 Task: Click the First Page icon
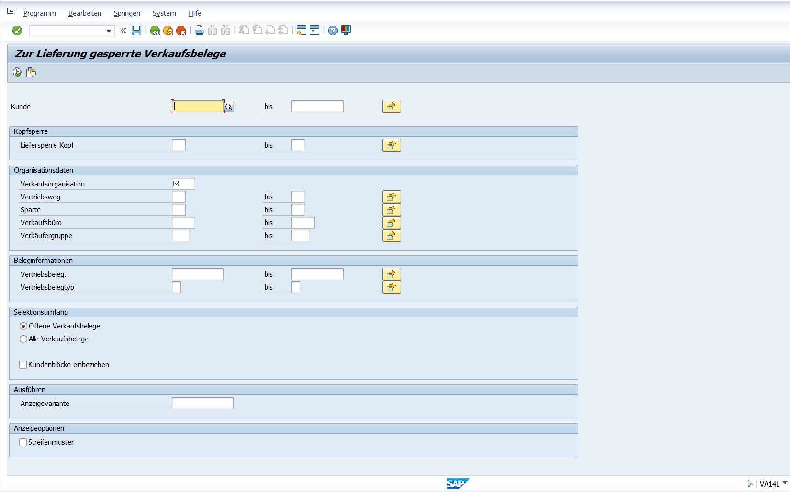(244, 31)
